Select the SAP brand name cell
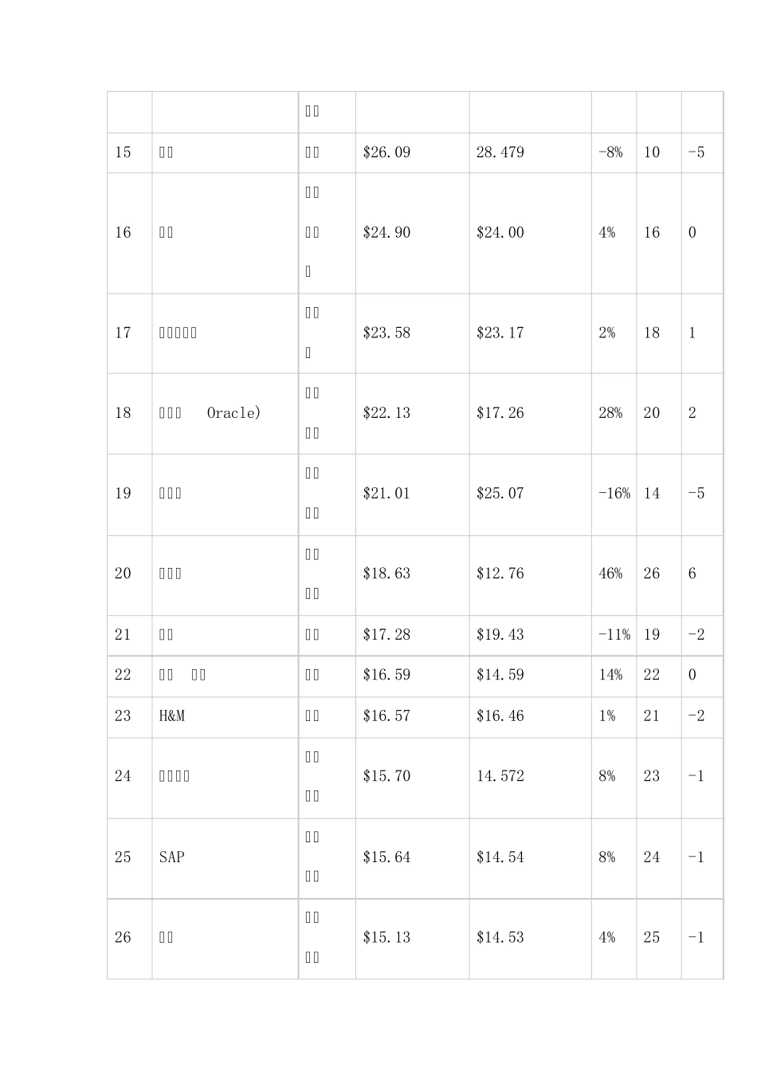The height and width of the screenshot is (1072, 757). click(x=172, y=857)
